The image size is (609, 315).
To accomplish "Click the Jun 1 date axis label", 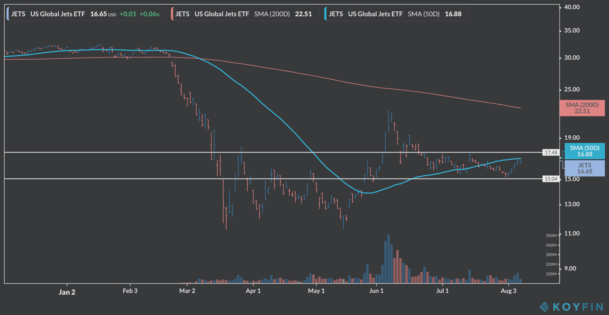I will click(x=376, y=291).
